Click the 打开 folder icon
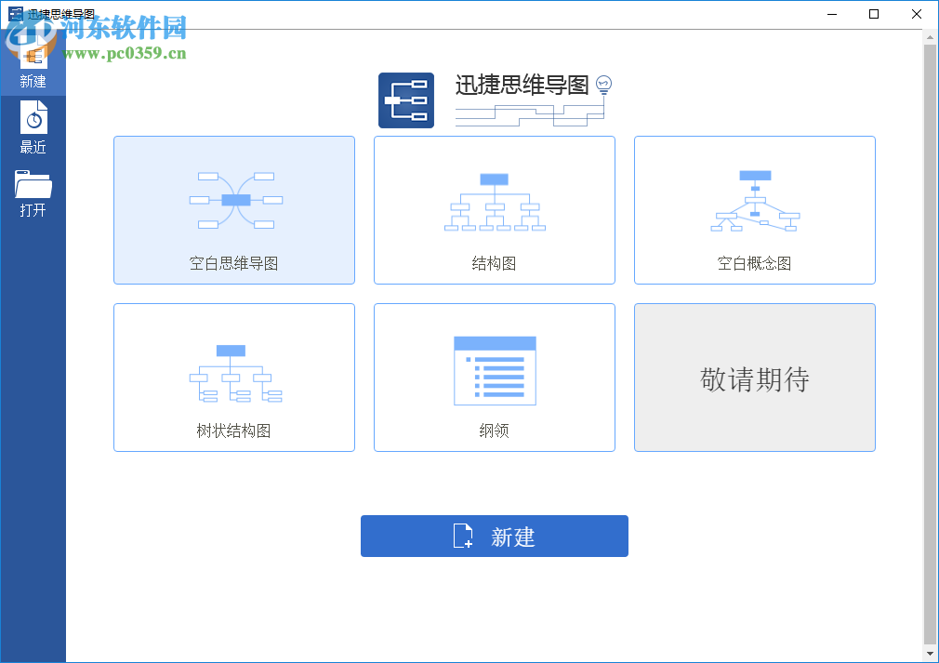Viewport: 939px width, 663px height. click(33, 186)
